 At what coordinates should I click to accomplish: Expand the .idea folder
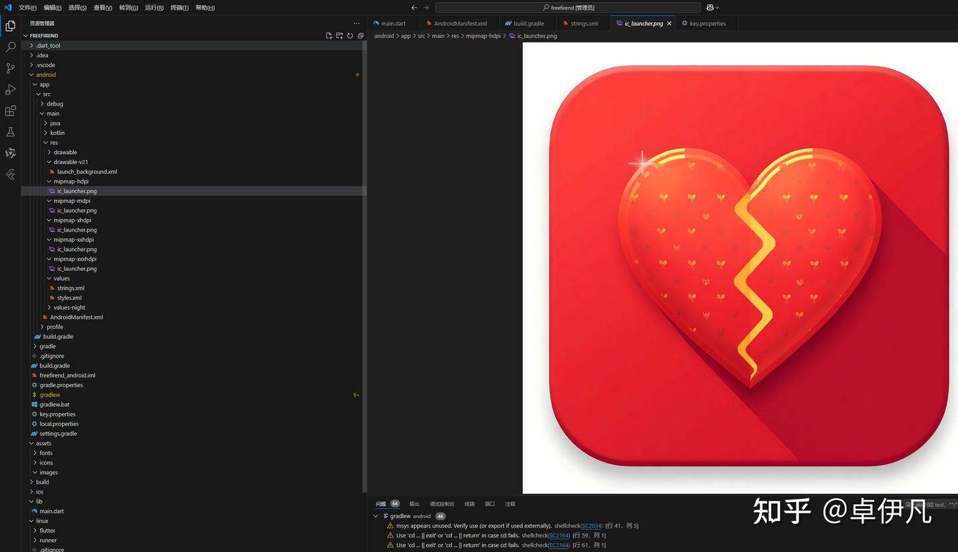(42, 55)
